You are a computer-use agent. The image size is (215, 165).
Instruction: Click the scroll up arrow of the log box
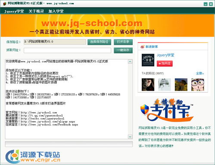point(130,61)
